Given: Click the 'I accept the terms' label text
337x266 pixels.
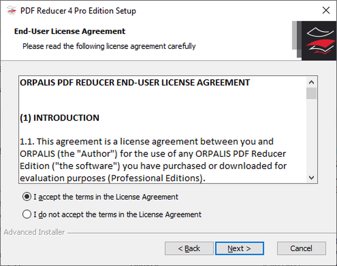Looking at the screenshot, I should (106, 197).
